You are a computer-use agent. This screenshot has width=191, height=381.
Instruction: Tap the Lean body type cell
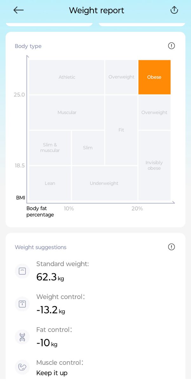click(50, 183)
